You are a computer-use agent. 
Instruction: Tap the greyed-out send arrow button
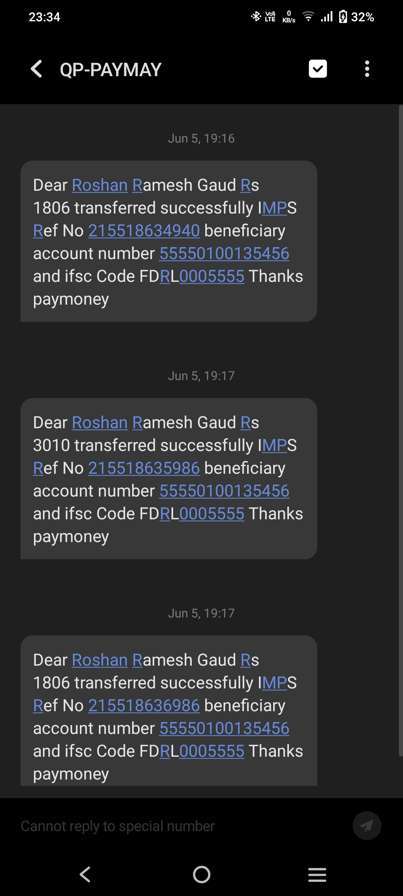(x=367, y=825)
